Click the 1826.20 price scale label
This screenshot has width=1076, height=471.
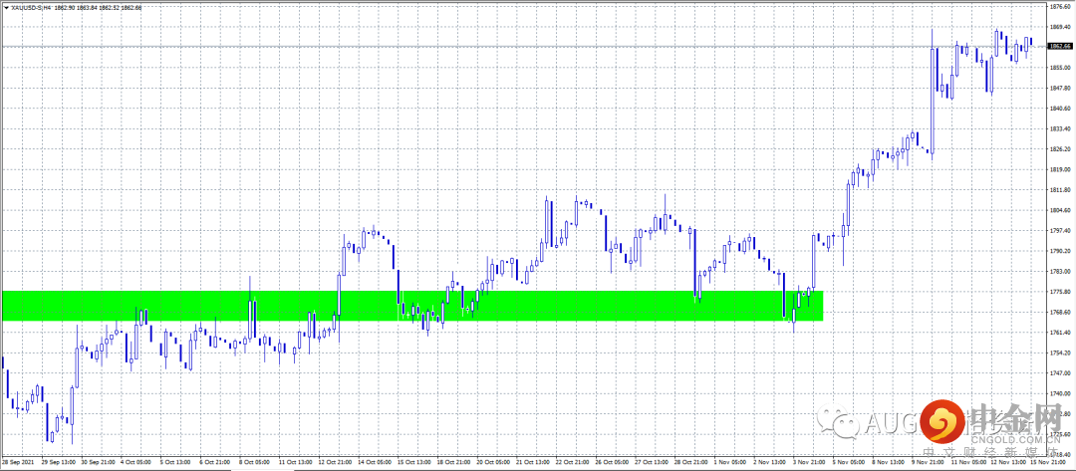pyautogui.click(x=1059, y=148)
